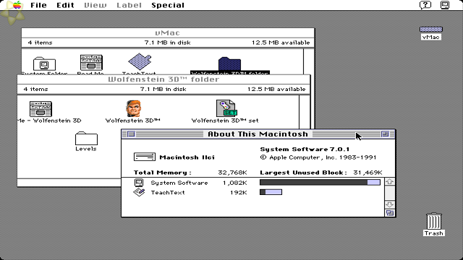Click "4 items" in Wolfenstein 3D folder window
Screen dimensions: 463x260
(x=35, y=89)
